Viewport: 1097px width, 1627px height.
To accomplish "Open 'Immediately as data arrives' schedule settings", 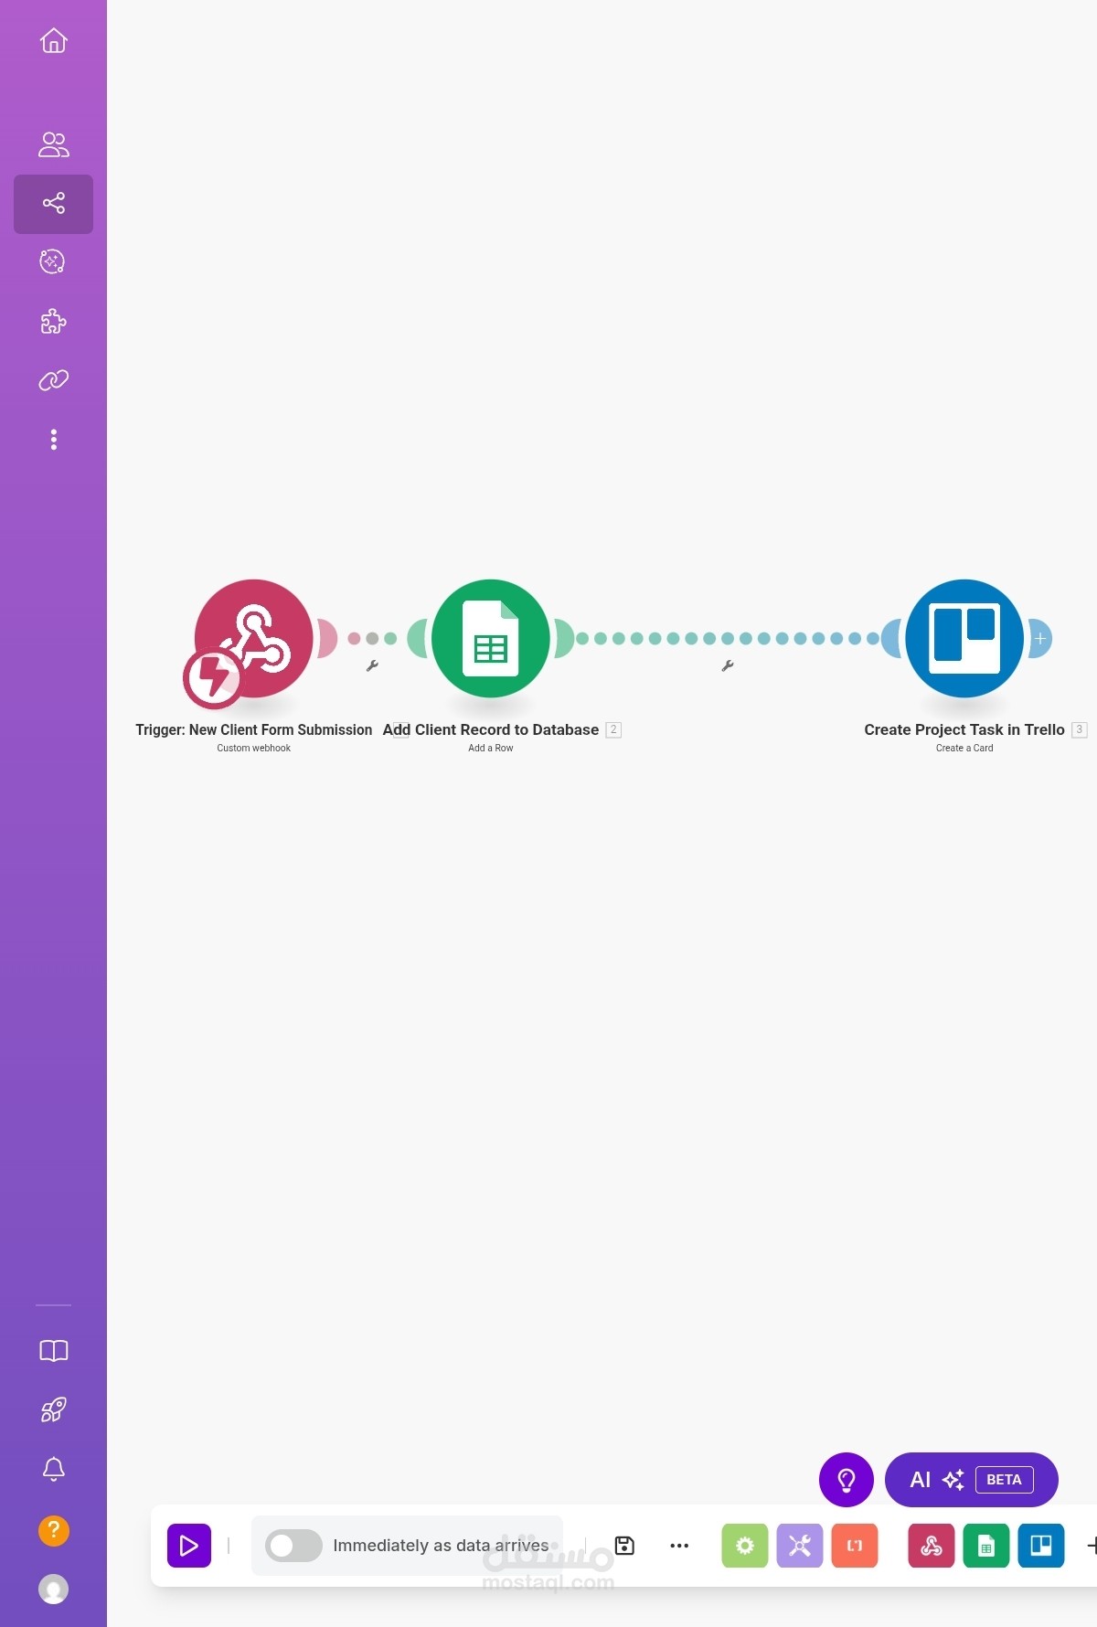I will [x=441, y=1546].
